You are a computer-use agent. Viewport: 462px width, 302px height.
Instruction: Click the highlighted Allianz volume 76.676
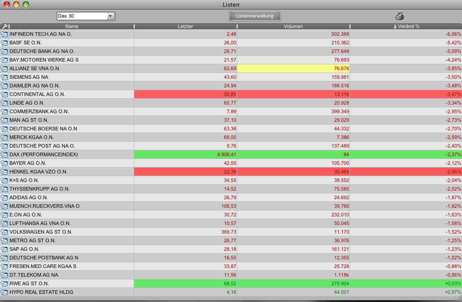click(293, 68)
